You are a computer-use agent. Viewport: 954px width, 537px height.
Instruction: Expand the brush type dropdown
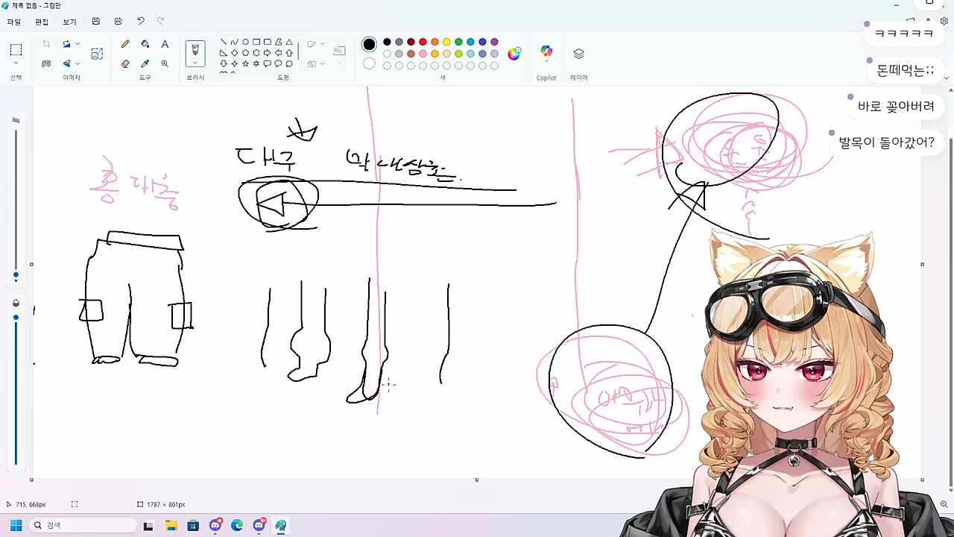click(x=195, y=63)
